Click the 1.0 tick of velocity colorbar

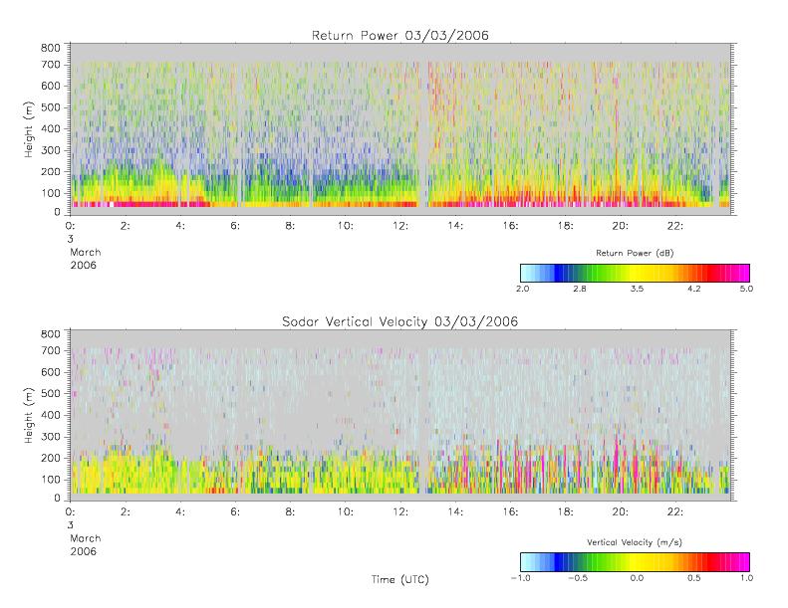[746, 578]
